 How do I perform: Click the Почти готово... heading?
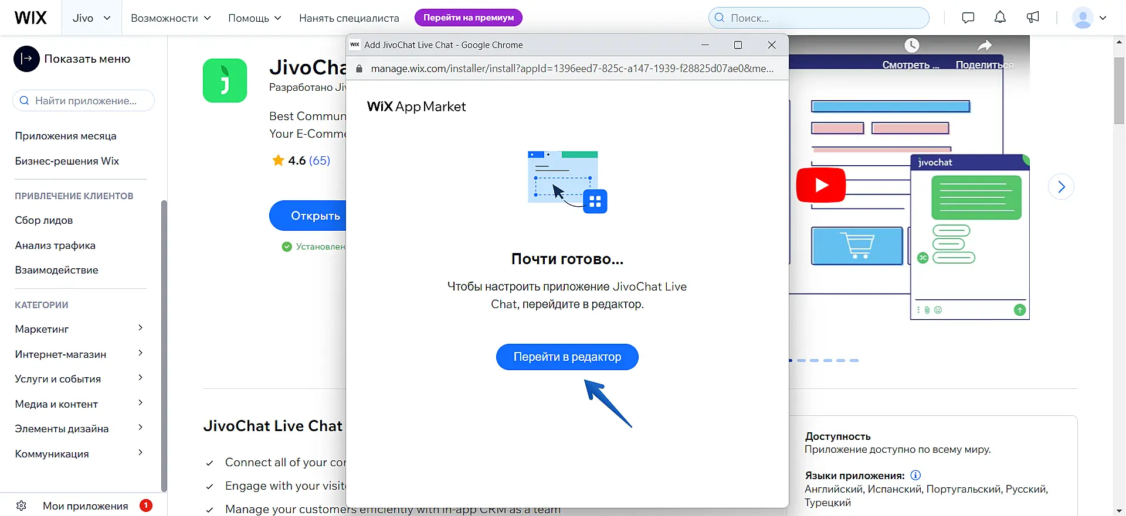[x=567, y=259]
